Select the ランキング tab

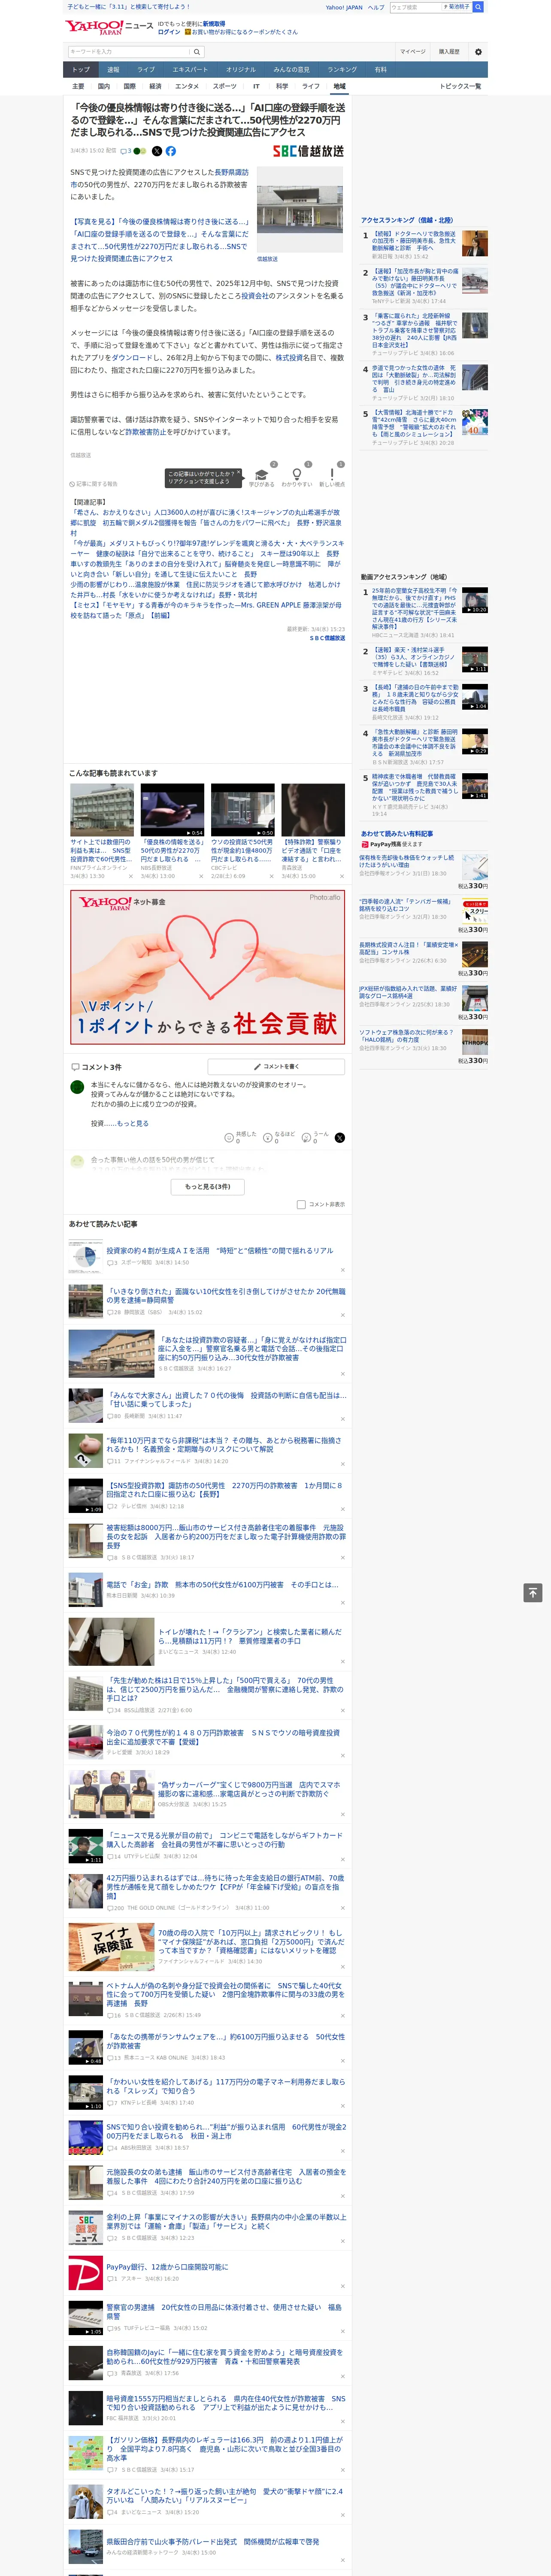pos(342,70)
